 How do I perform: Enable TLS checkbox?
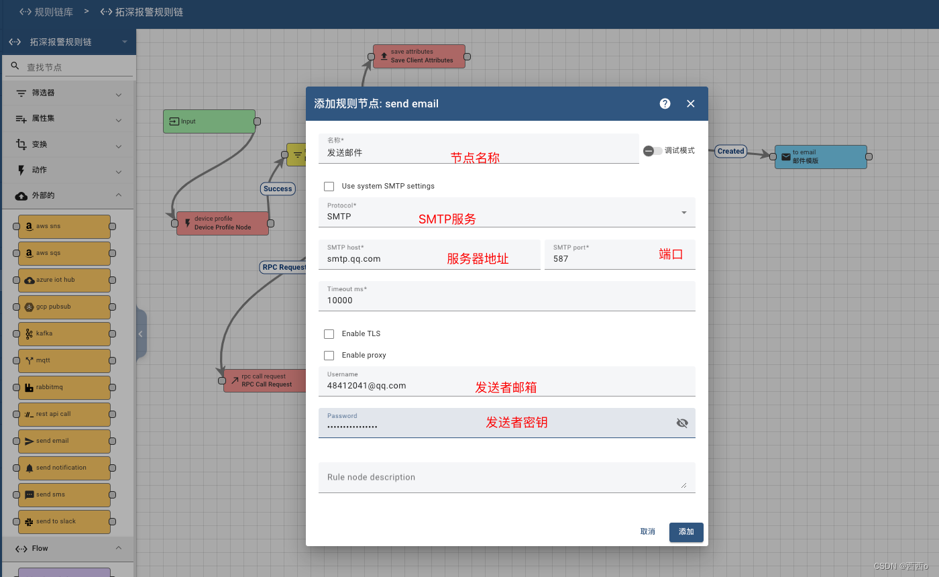329,333
